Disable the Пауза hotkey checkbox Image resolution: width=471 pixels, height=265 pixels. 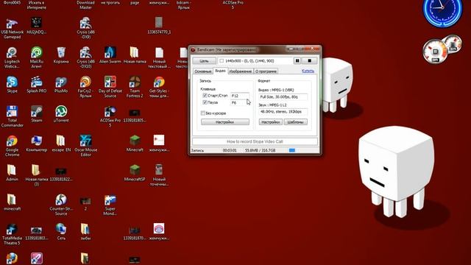[205, 102]
